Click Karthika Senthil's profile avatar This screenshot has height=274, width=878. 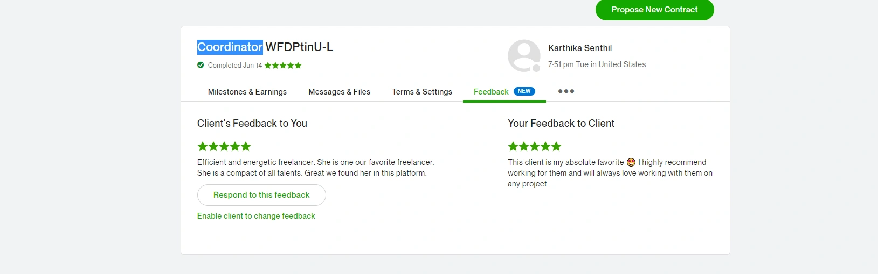click(x=523, y=55)
